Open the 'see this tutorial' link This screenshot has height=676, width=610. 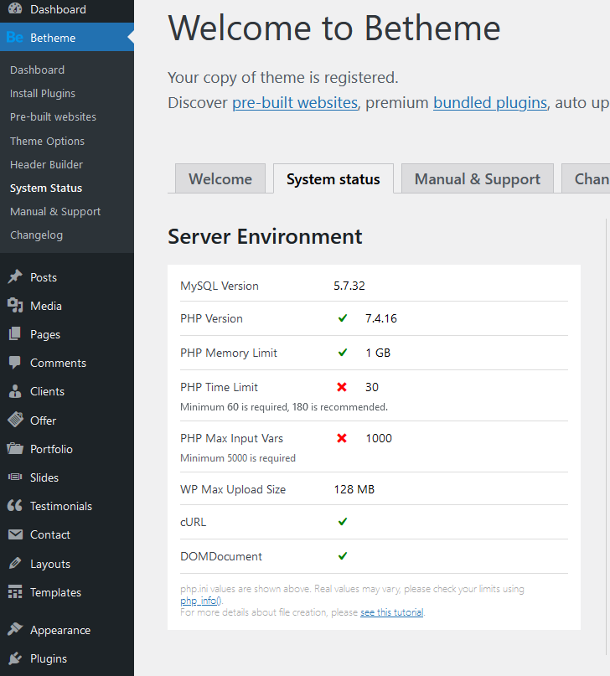pyautogui.click(x=392, y=612)
